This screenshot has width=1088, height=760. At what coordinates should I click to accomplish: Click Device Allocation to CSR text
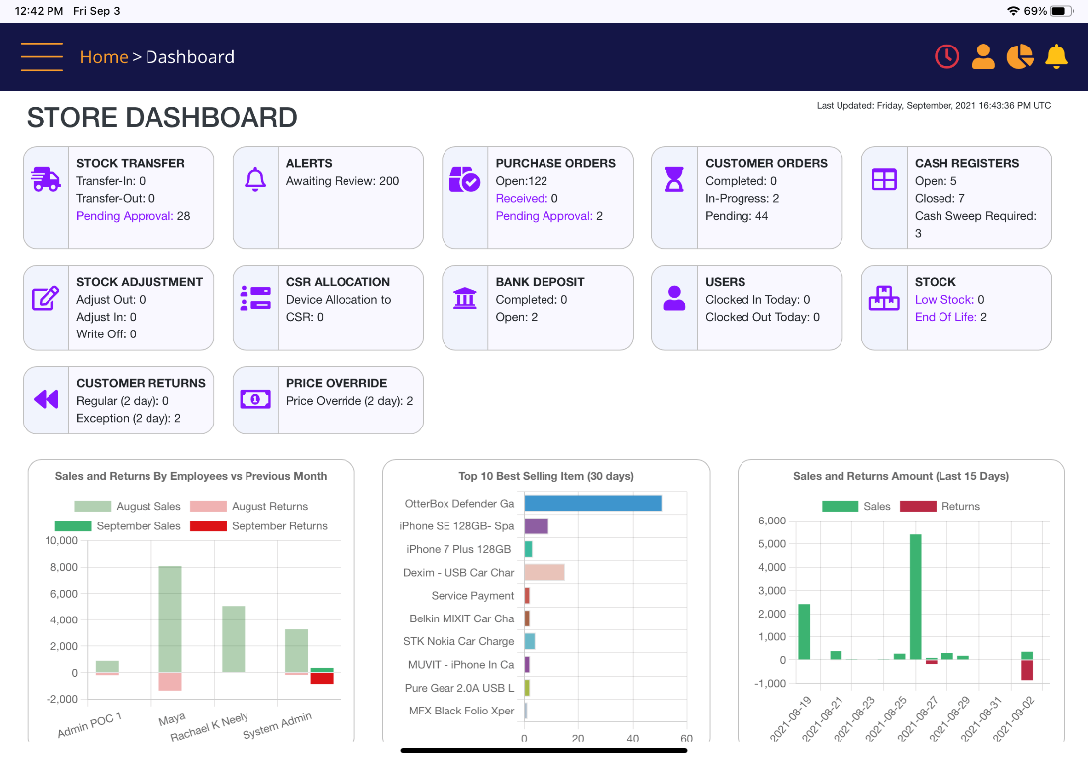[x=339, y=308]
